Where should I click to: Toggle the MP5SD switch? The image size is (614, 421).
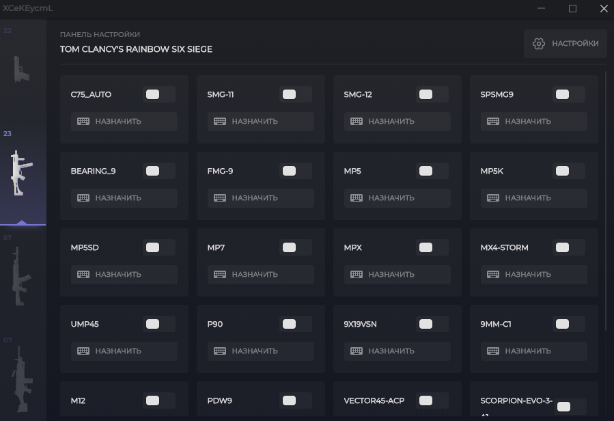[x=159, y=247]
